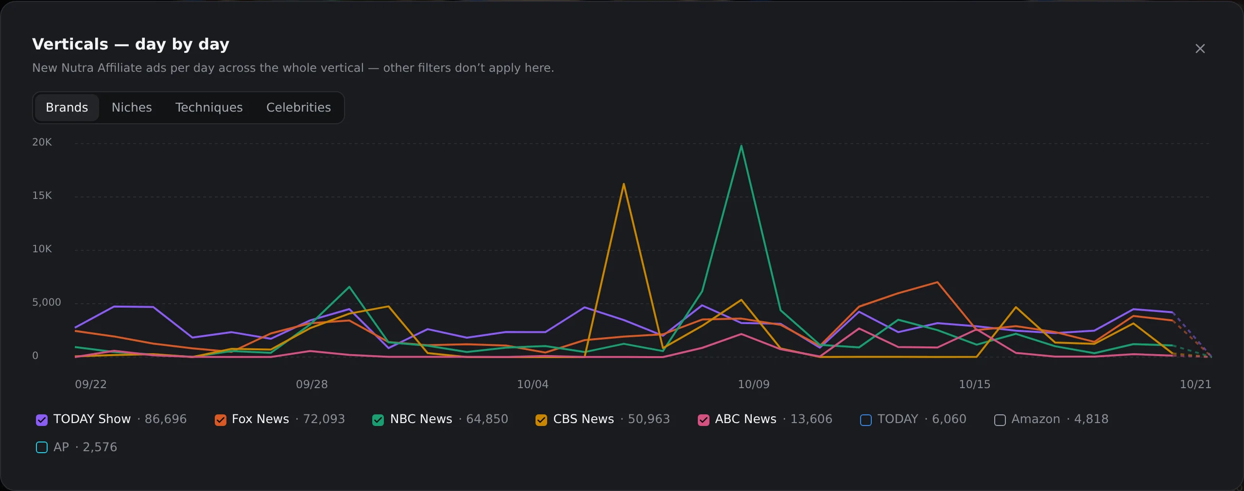Close the Verticals day by day dialog
This screenshot has height=491, width=1244.
pos(1200,49)
